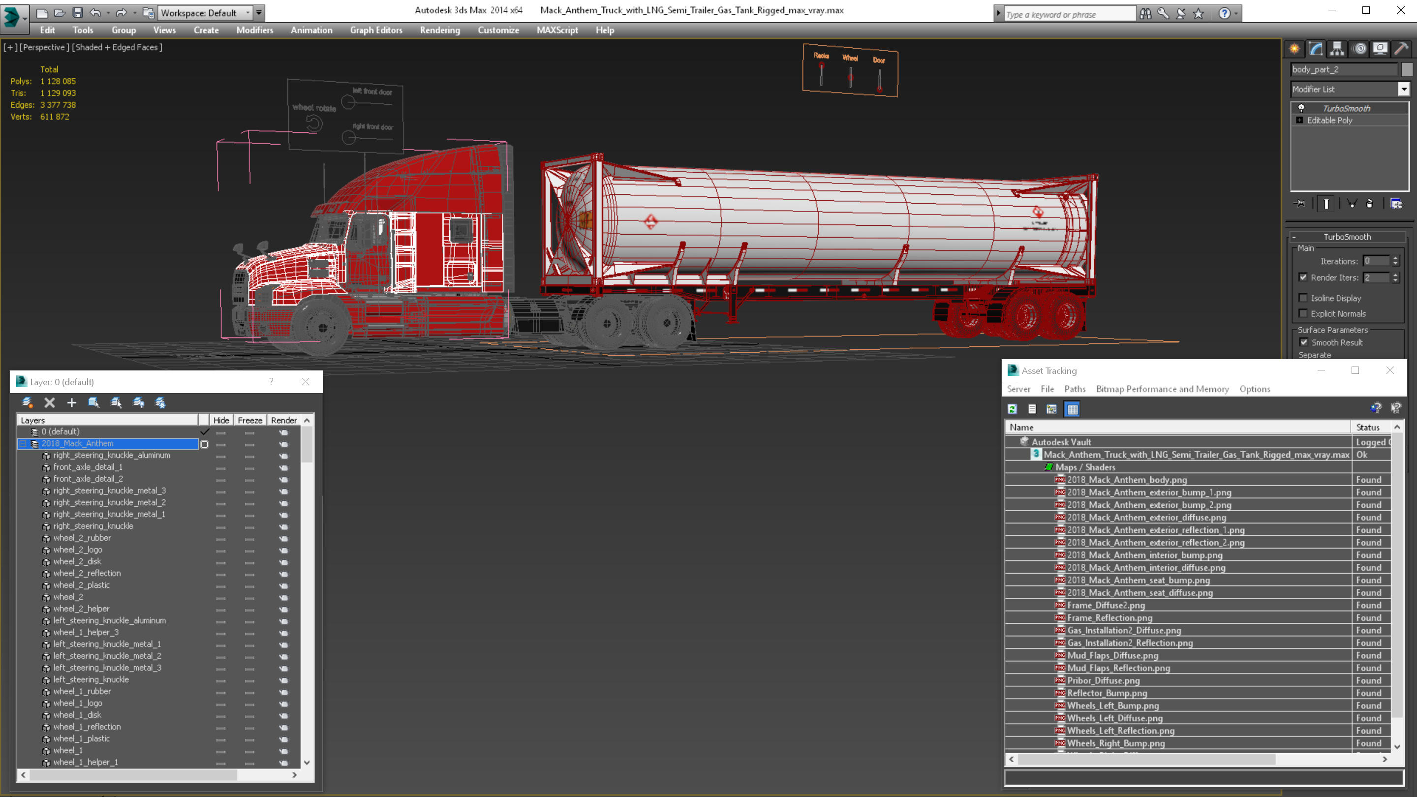Click the body_part_2 object color swatch
Image resolution: width=1417 pixels, height=797 pixels.
tap(1407, 69)
